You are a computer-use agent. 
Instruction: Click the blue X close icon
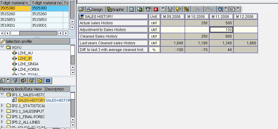(x=48, y=80)
